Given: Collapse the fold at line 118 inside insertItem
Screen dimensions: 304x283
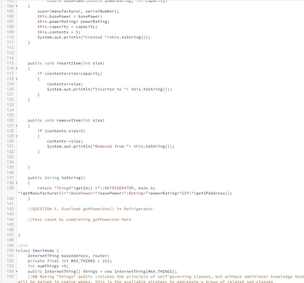Looking at the screenshot, I should [16, 79].
